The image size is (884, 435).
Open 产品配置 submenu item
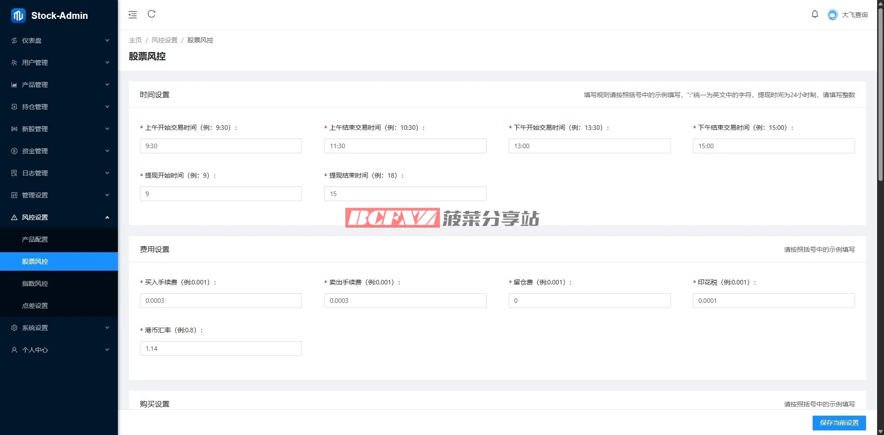pyautogui.click(x=35, y=239)
